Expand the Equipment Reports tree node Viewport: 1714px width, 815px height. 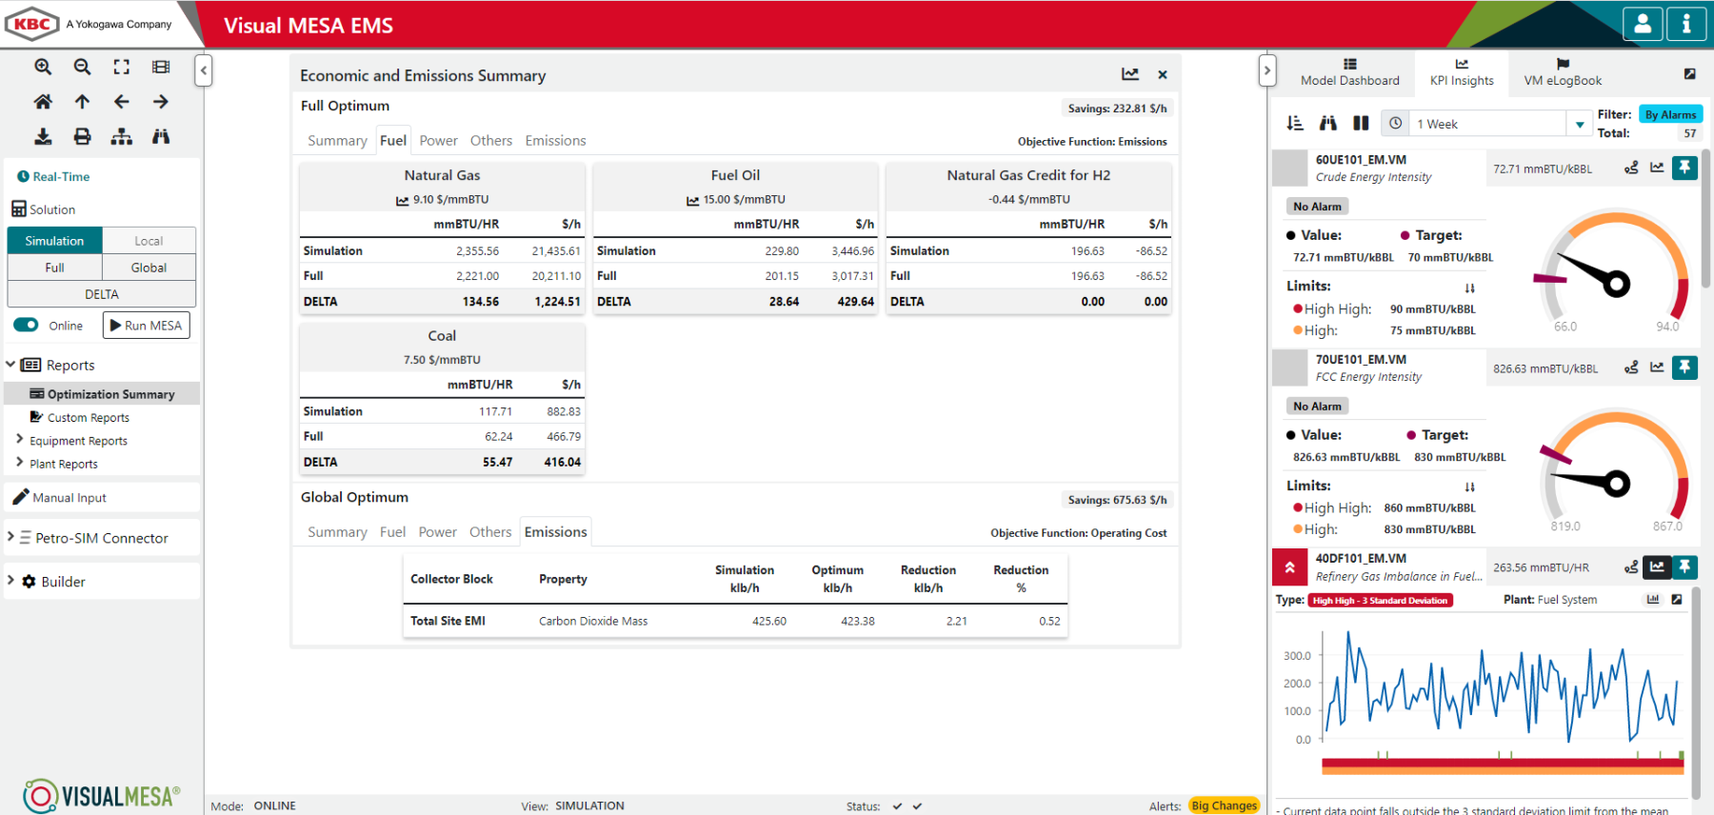click(19, 440)
